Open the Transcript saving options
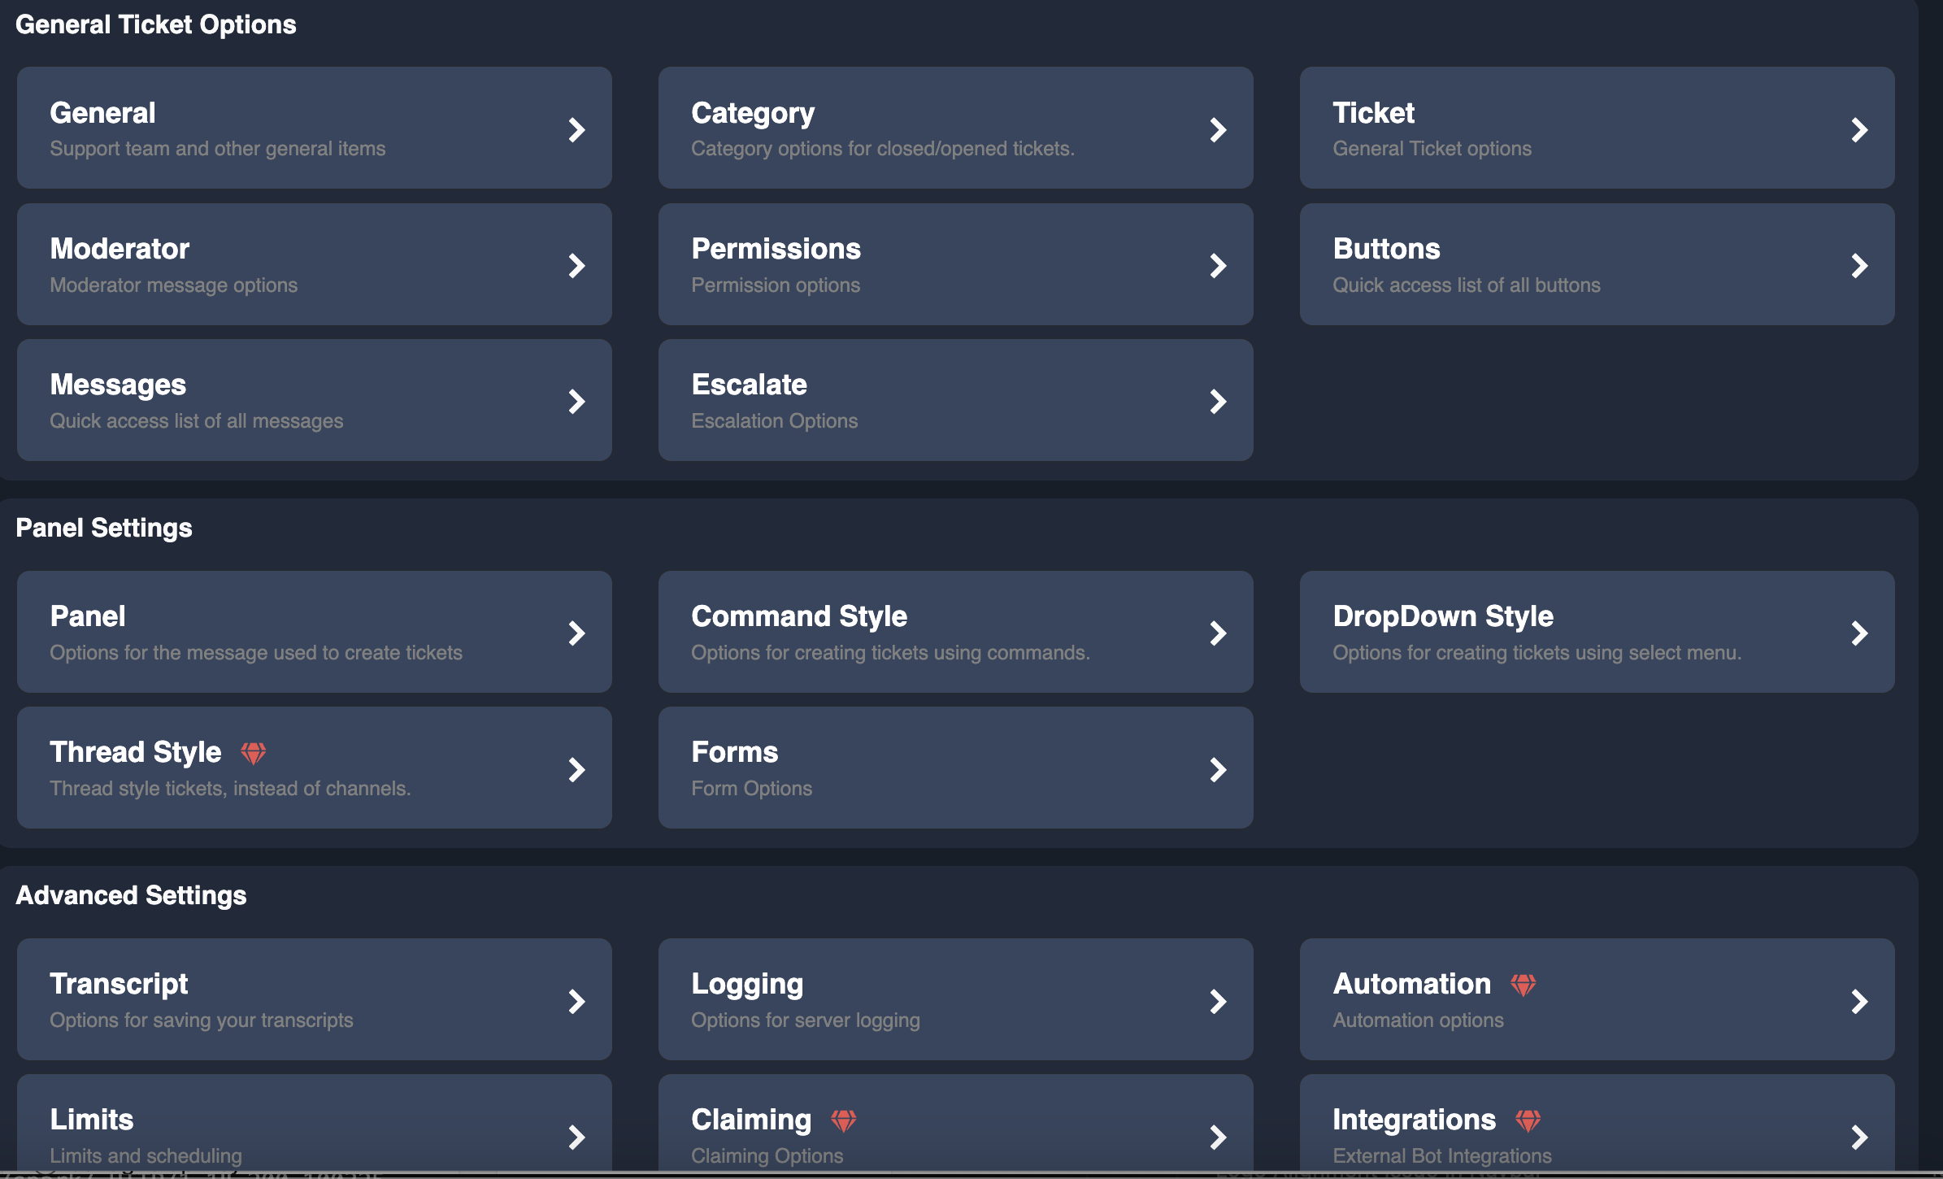Screen dimensions: 1943x1179 314,999
